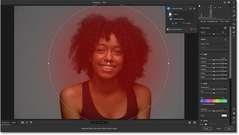Click the Hue rainbow slider
The image size is (239, 135).
(214, 101)
